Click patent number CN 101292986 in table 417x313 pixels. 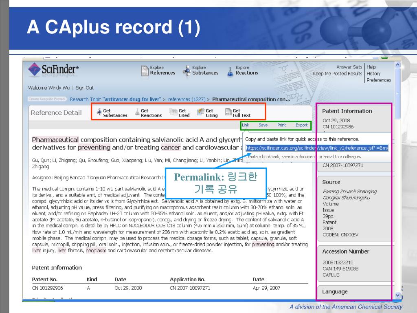click(47, 288)
